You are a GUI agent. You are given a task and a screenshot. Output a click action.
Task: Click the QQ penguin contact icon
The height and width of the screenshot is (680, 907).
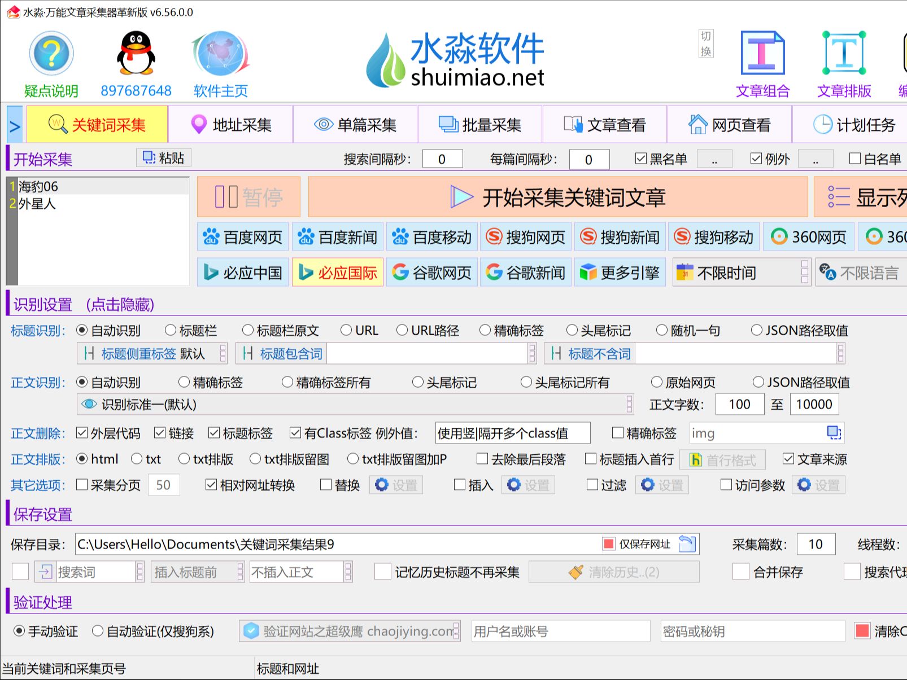pyautogui.click(x=136, y=54)
